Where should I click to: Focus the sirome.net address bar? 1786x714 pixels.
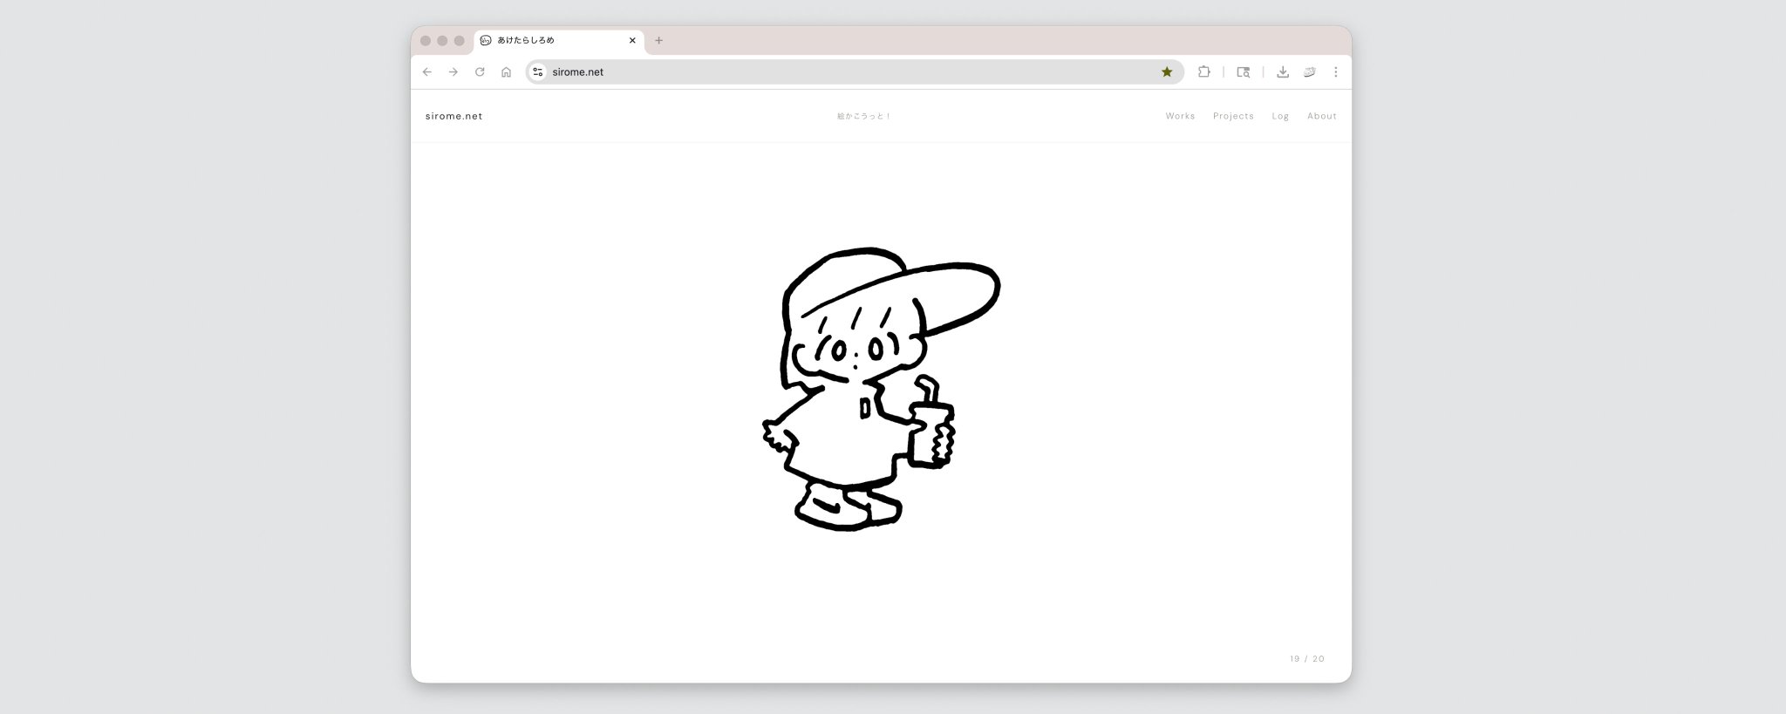coord(855,72)
